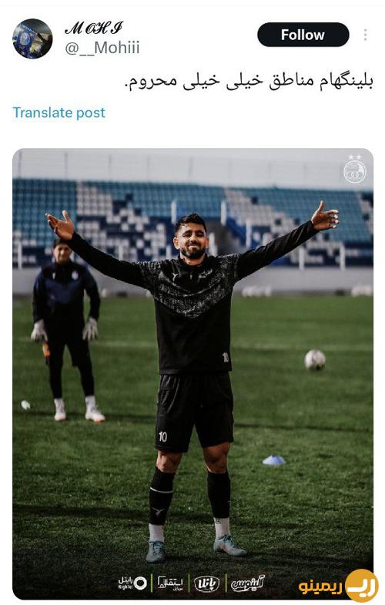Open the attached player photo
Screen dimensions: 385x605
pos(192,374)
